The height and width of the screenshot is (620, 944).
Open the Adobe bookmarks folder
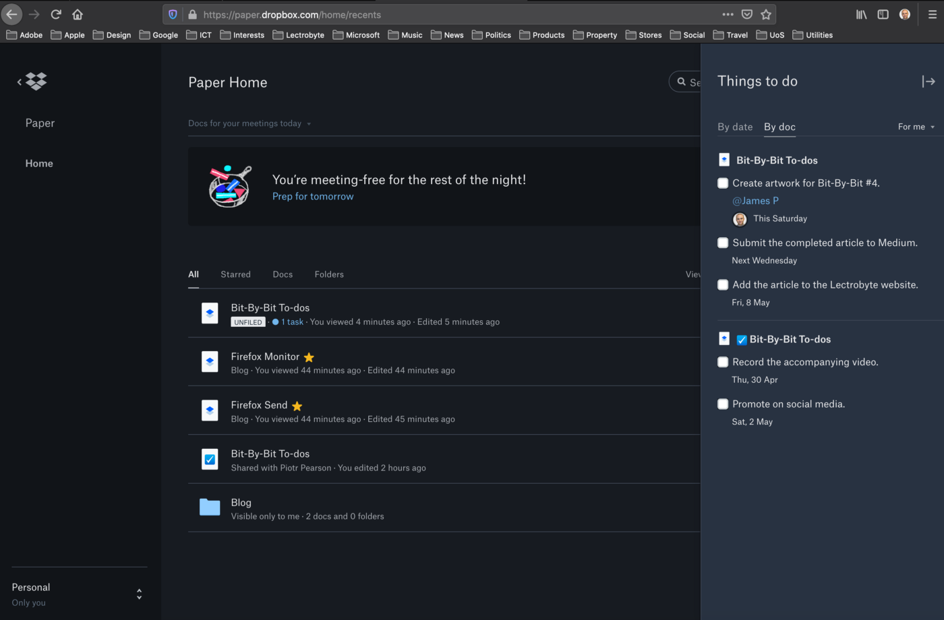24,35
